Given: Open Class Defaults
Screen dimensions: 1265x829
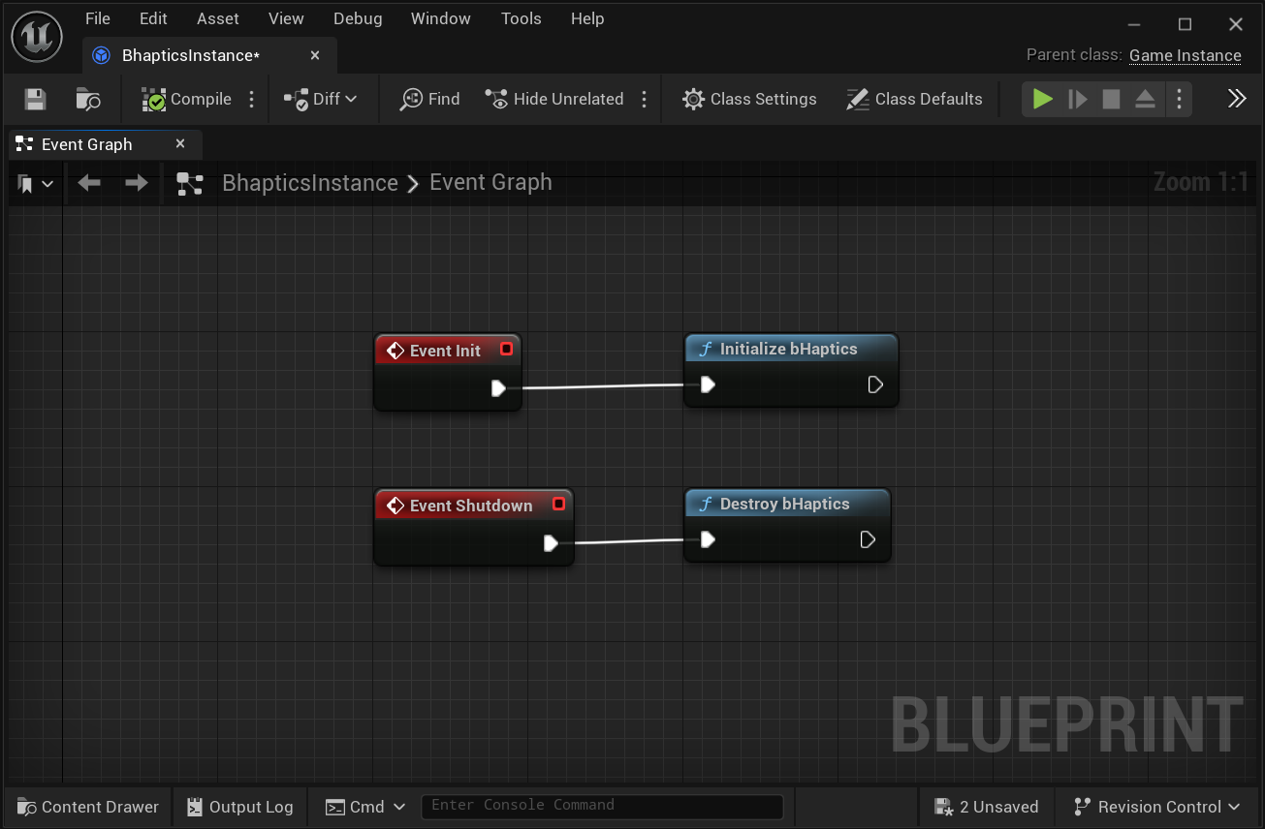Looking at the screenshot, I should click(914, 99).
